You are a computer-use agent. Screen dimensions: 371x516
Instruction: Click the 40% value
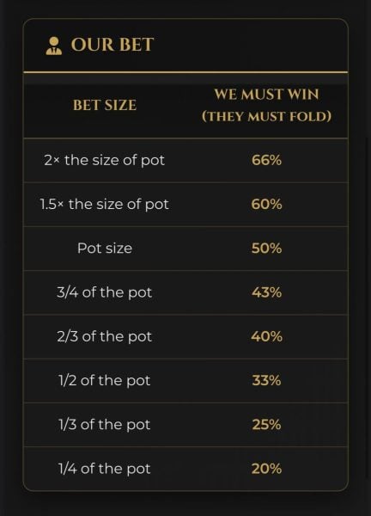pyautogui.click(x=266, y=336)
